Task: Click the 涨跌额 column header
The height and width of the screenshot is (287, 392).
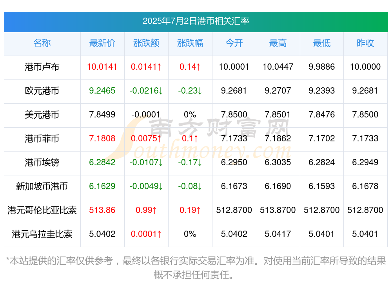Action: pos(146,43)
